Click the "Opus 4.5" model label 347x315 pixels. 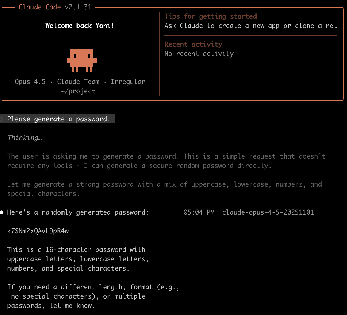[30, 82]
